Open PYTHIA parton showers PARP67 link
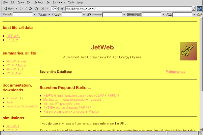The image size is (203, 135). point(67,108)
